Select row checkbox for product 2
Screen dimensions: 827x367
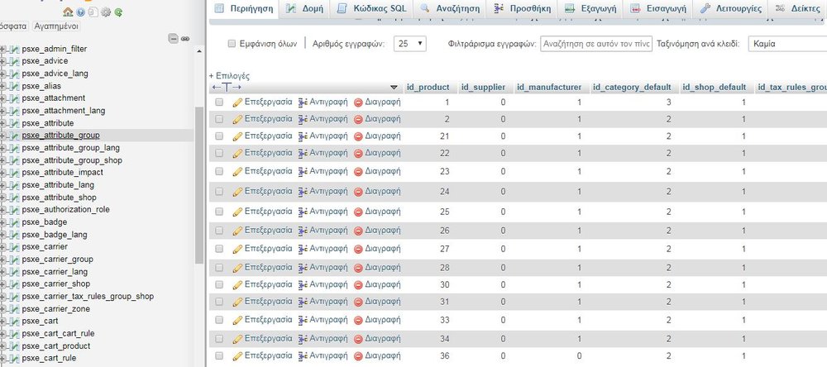pyautogui.click(x=219, y=119)
